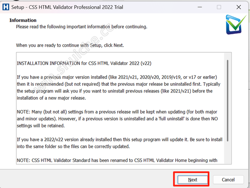
Task: Click line starting 'then it is recommended (but not required)'
Action: click(x=119, y=84)
